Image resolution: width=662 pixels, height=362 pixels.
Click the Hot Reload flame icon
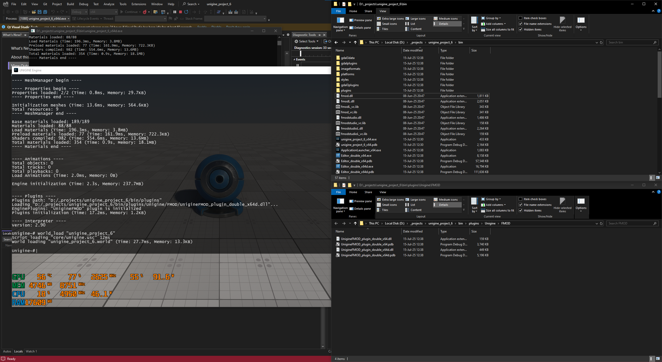[x=145, y=12]
